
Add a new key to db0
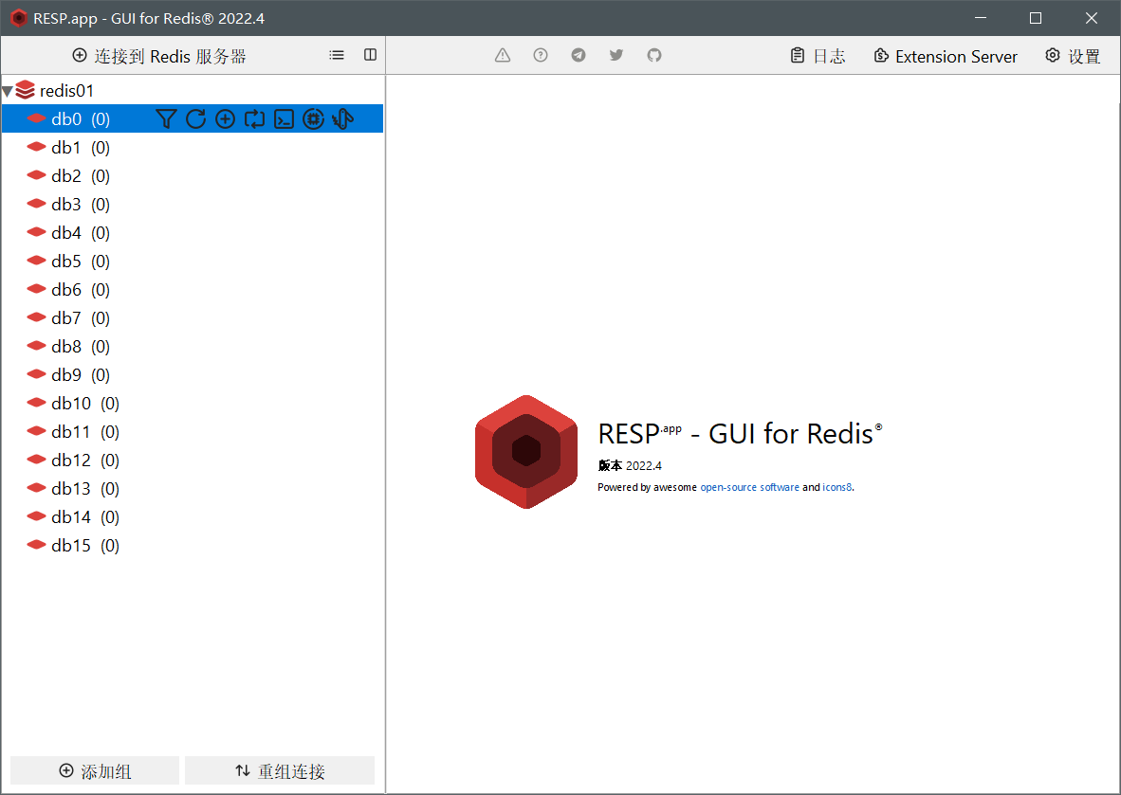(x=225, y=118)
